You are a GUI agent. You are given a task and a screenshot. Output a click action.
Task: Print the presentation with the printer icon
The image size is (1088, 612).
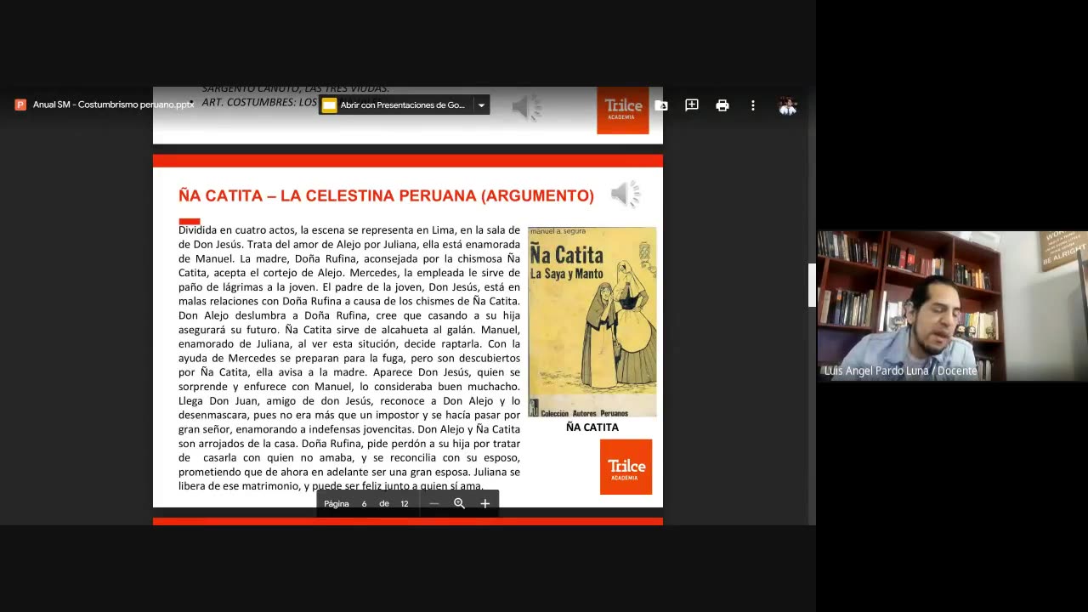722,105
